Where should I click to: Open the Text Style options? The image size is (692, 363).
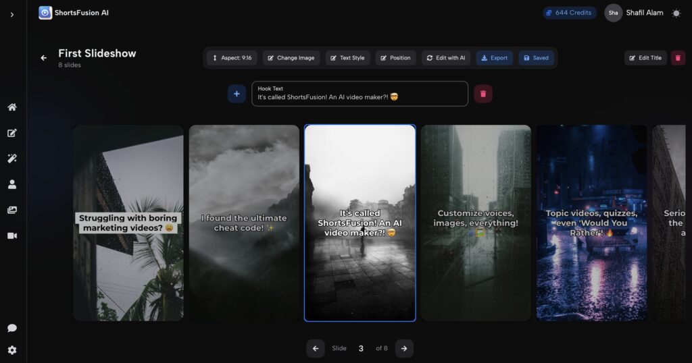[348, 58]
